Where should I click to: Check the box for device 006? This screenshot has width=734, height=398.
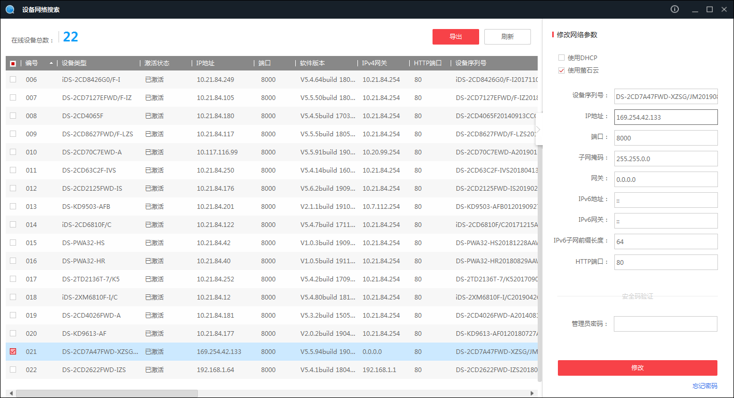[x=13, y=79]
